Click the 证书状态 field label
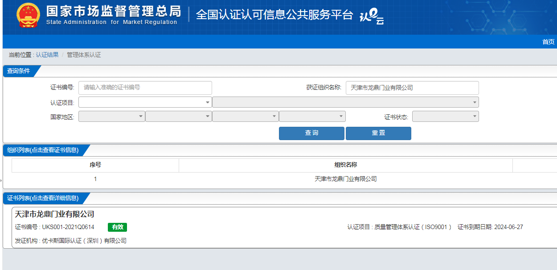Viewport: 557px width, 270px height. click(x=397, y=117)
